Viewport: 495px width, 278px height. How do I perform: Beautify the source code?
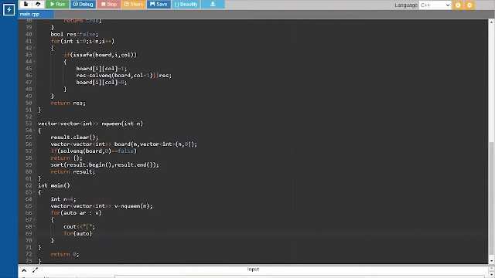point(186,4)
